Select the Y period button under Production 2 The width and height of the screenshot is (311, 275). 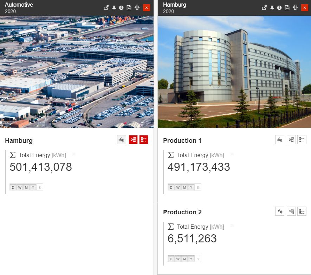click(x=191, y=259)
